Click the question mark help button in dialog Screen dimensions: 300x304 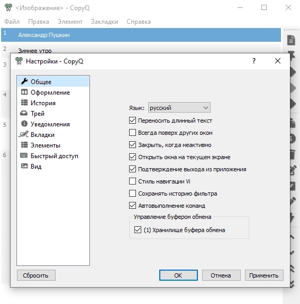[254, 61]
